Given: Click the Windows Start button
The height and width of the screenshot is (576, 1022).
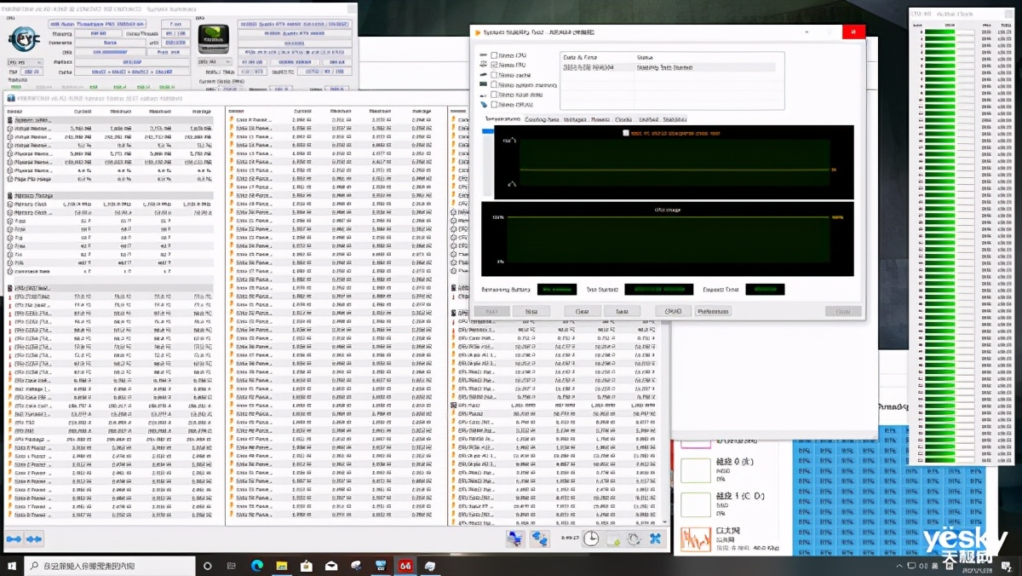Looking at the screenshot, I should (x=12, y=566).
